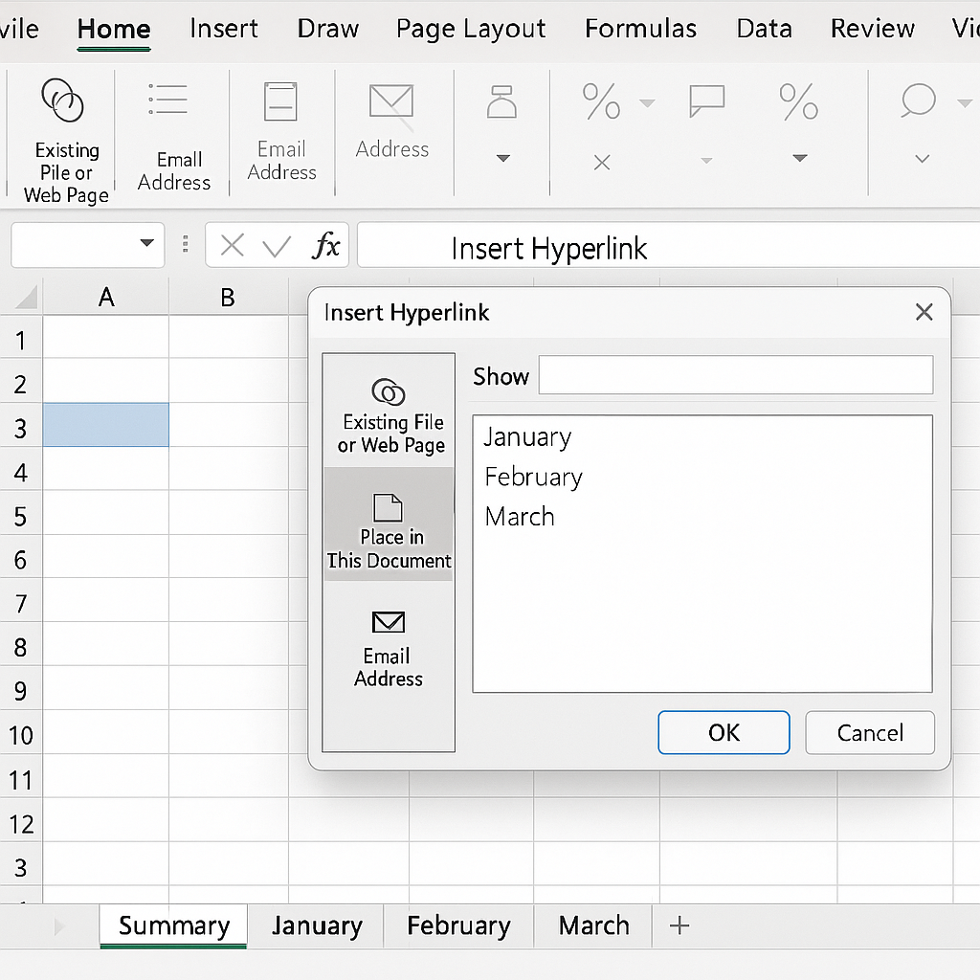Switch to the January sheet tab
Viewport: 980px width, 980px height.
point(316,925)
